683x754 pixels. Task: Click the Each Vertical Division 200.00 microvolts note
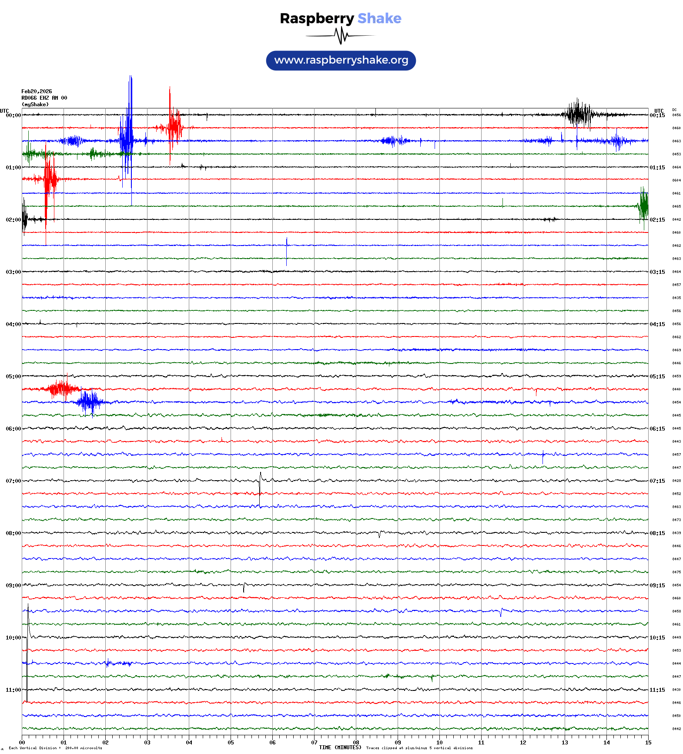pyautogui.click(x=55, y=748)
